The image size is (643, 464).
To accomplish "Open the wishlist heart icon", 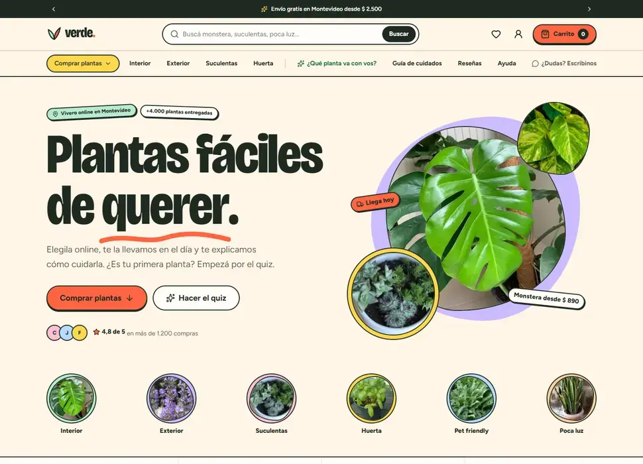I will pyautogui.click(x=496, y=34).
